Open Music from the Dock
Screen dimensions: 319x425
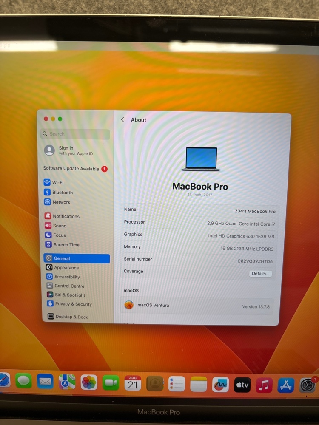pyautogui.click(x=264, y=385)
